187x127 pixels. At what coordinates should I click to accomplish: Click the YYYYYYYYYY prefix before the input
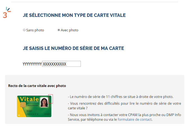32,64
